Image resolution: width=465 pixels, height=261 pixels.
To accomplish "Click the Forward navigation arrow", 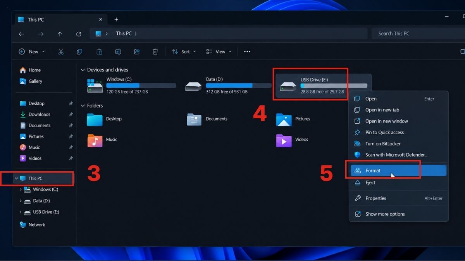I will click(x=41, y=34).
